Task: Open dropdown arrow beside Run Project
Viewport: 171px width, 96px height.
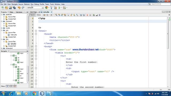Action: coord(62,8)
